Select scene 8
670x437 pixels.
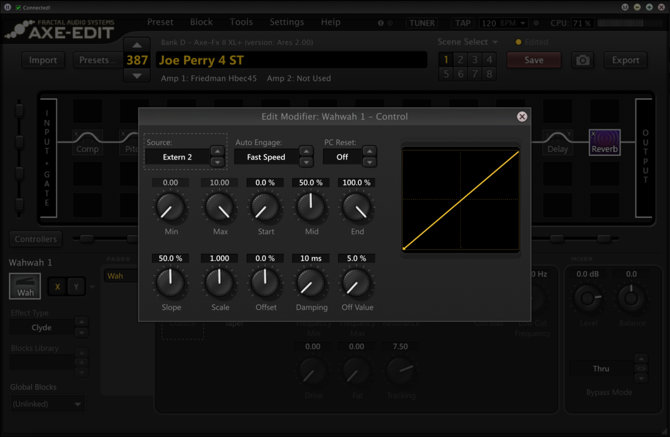[x=490, y=74]
